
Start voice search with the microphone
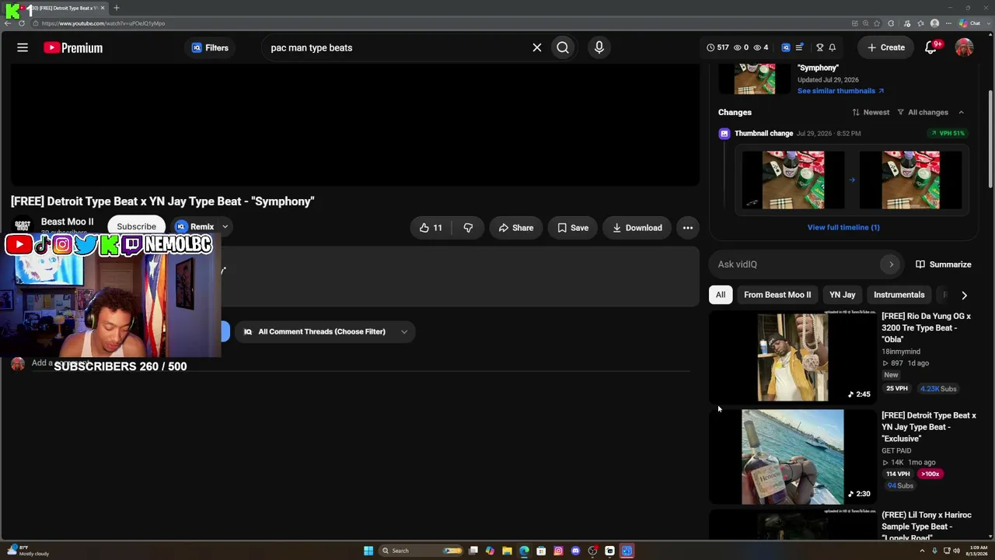coord(599,47)
